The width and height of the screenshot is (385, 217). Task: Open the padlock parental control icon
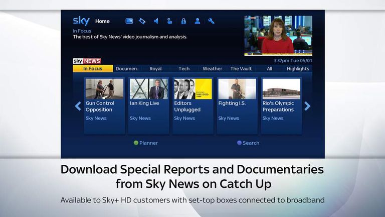pos(183,21)
